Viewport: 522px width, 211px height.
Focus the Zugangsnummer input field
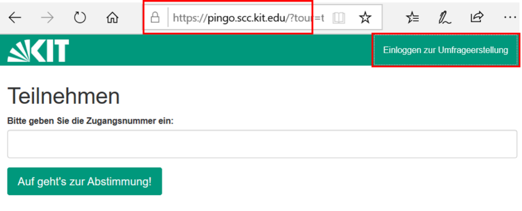tap(262, 144)
